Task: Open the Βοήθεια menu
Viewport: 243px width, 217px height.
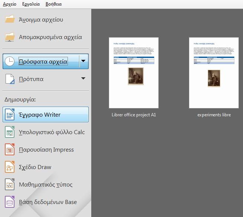Action: [54, 4]
